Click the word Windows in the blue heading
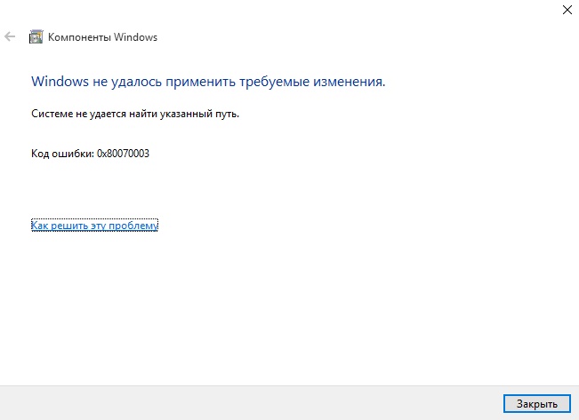The image size is (579, 420). pos(60,81)
